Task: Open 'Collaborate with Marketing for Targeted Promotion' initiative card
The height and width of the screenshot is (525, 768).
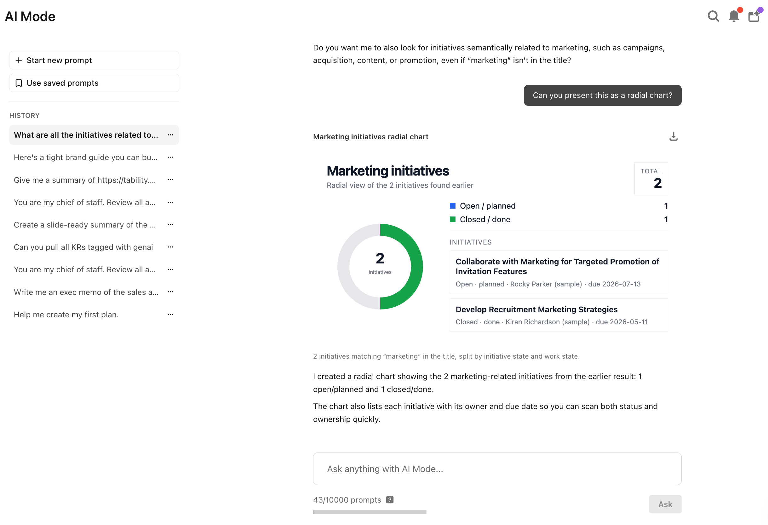Action: pos(559,272)
